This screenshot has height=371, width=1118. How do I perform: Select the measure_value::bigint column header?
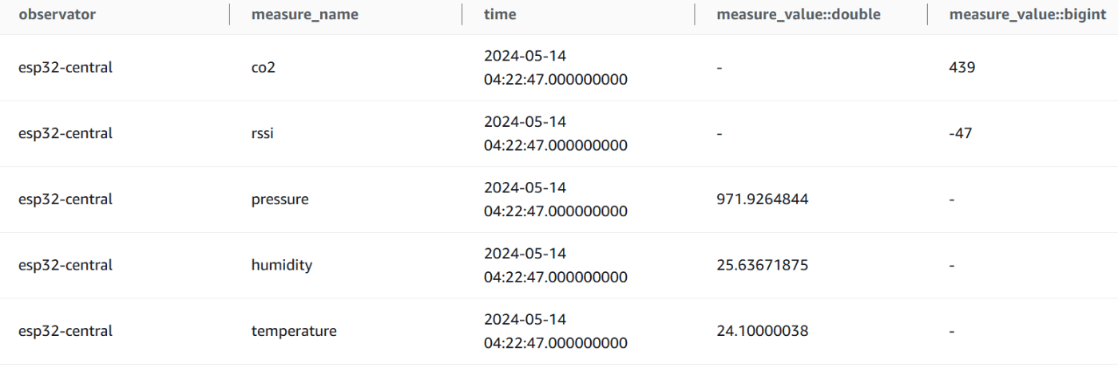click(1028, 14)
